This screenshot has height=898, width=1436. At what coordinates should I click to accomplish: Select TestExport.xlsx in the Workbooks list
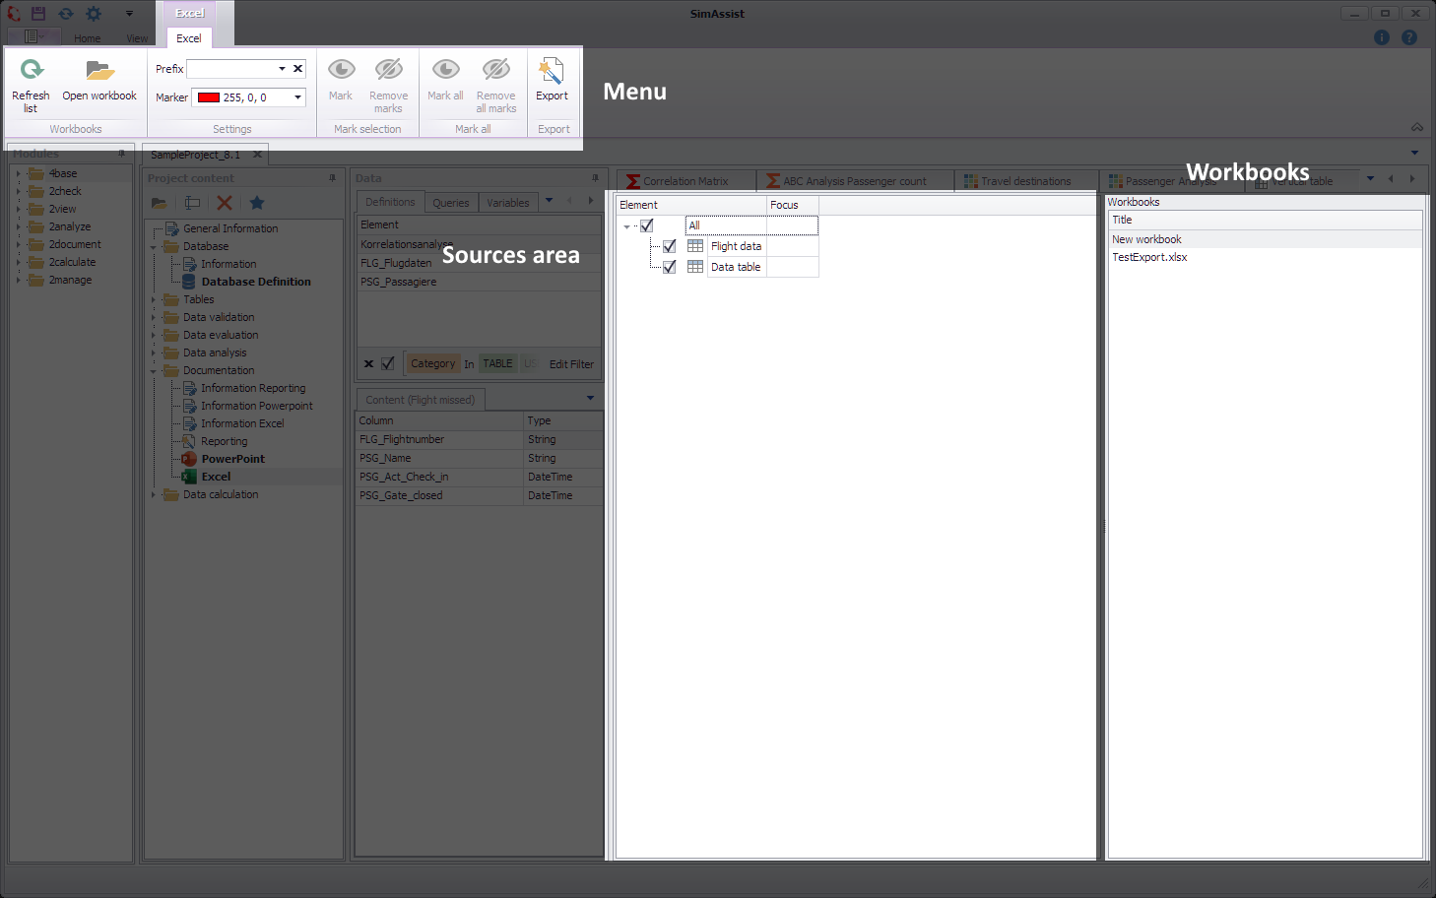click(x=1149, y=256)
